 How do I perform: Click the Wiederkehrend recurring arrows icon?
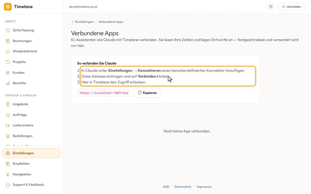pyautogui.click(x=8, y=51)
